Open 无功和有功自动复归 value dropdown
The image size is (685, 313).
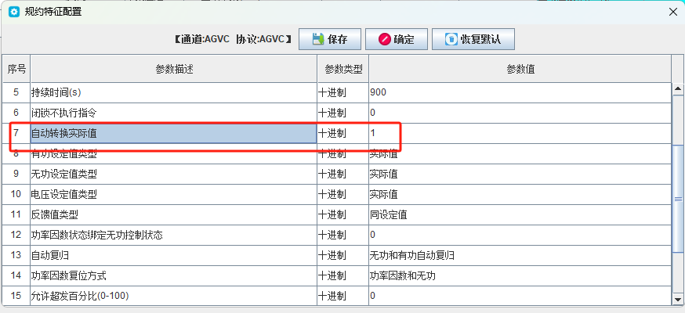(x=520, y=255)
